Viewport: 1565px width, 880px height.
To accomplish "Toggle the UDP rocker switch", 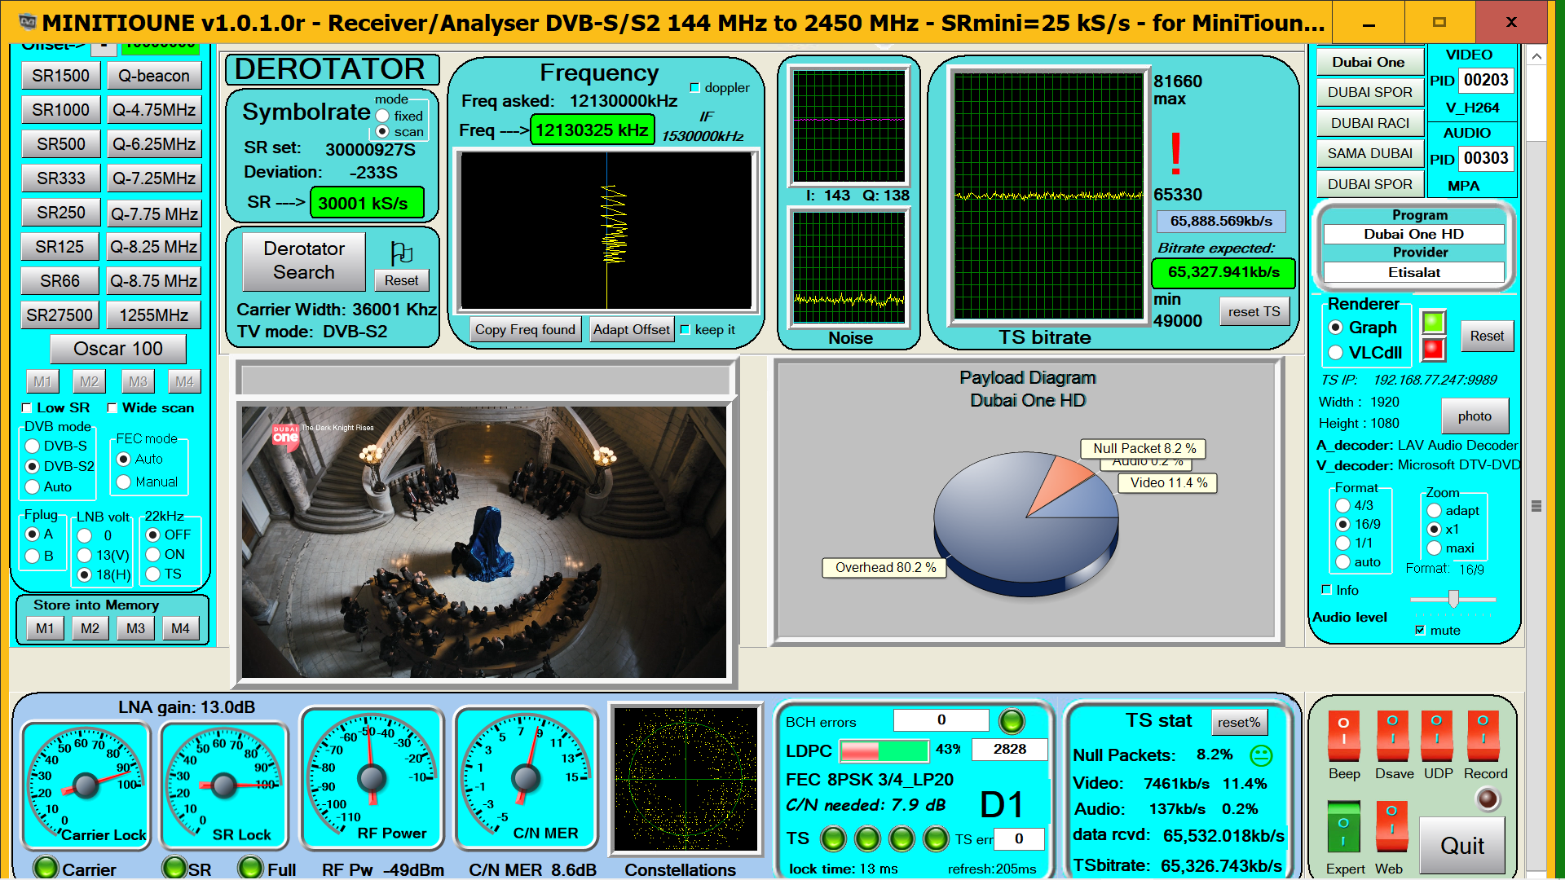I will click(1437, 736).
